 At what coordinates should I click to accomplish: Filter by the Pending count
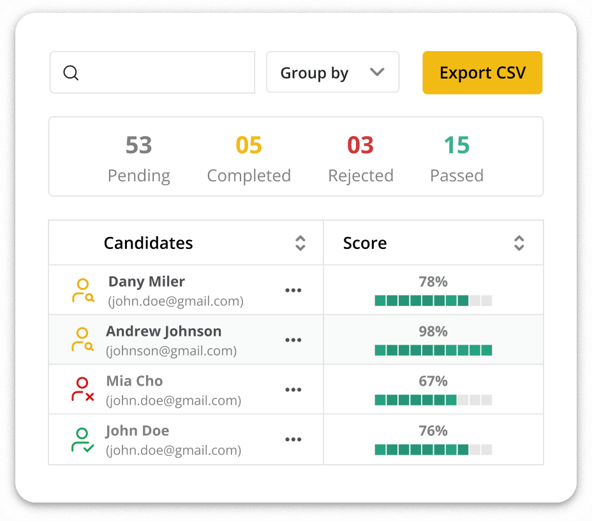138,157
